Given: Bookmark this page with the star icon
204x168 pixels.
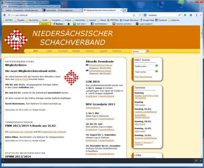Looking at the screenshot, I should click(134, 15).
